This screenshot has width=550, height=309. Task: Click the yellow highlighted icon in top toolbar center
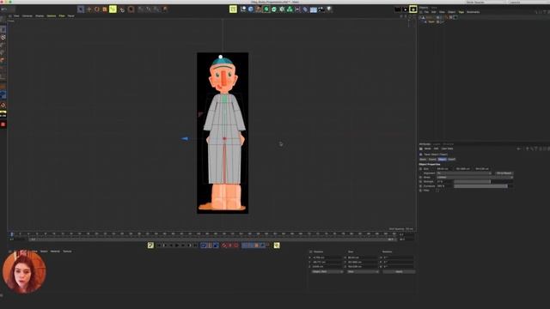tap(233, 9)
